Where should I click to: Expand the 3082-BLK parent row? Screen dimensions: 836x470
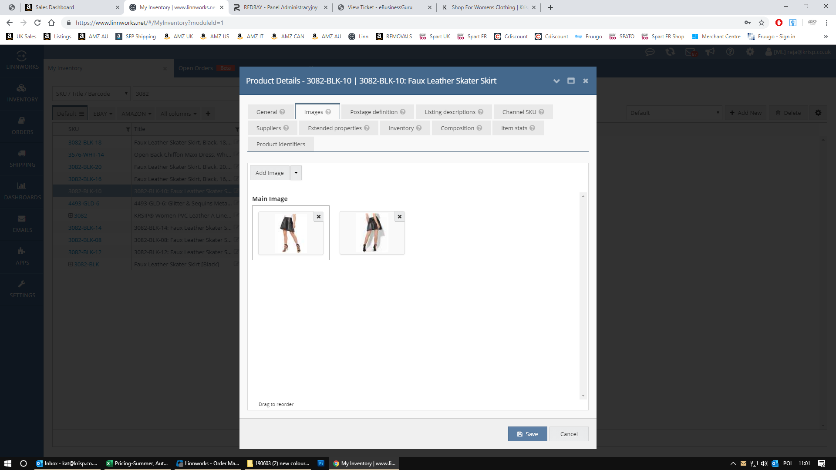pyautogui.click(x=71, y=264)
